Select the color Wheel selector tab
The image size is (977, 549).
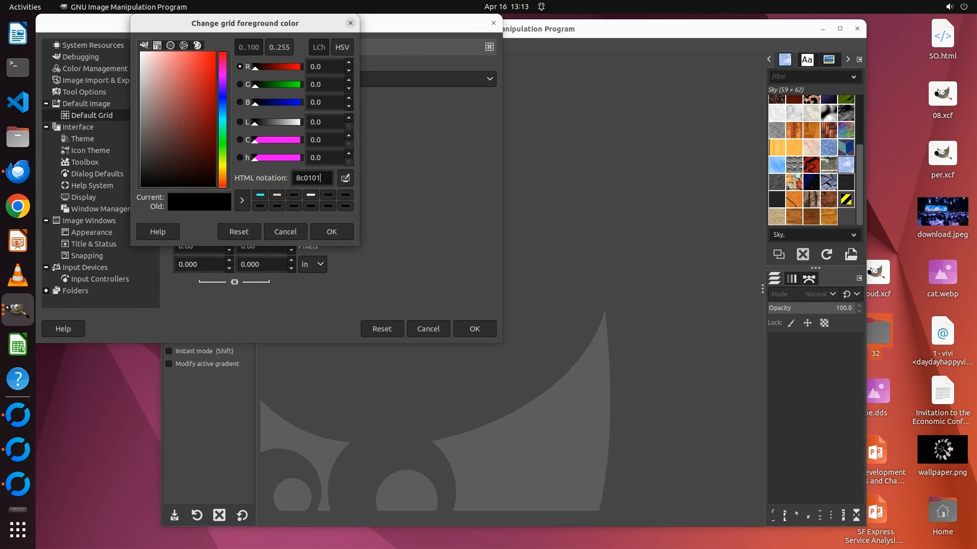click(x=184, y=45)
